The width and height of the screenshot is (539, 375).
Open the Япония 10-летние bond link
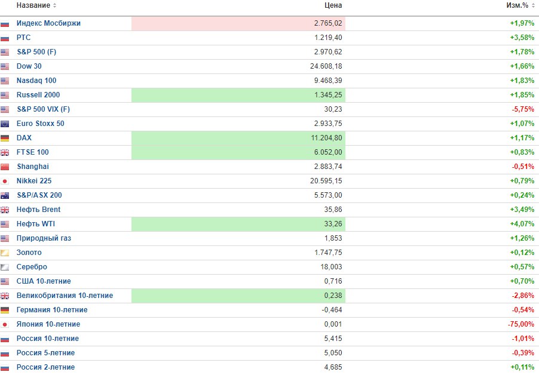coord(48,324)
